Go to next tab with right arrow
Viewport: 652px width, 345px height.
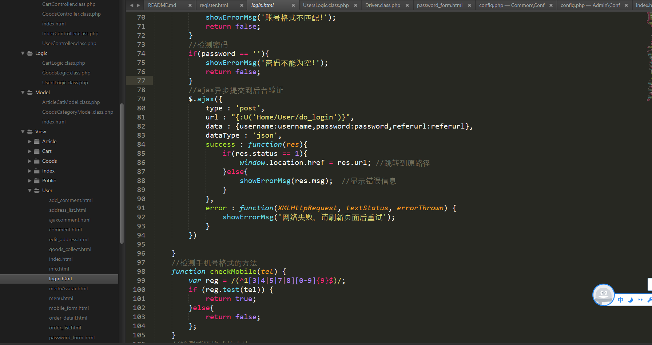138,5
